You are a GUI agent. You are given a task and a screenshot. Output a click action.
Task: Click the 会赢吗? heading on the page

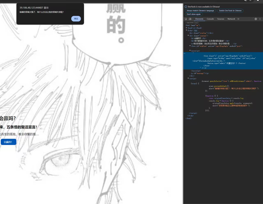click(x=8, y=119)
